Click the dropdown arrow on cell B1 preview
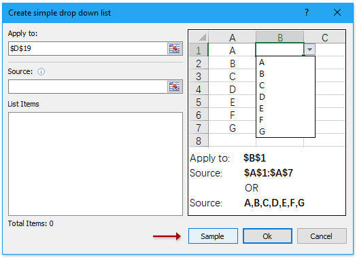This screenshot has width=357, height=258. pyautogui.click(x=309, y=50)
